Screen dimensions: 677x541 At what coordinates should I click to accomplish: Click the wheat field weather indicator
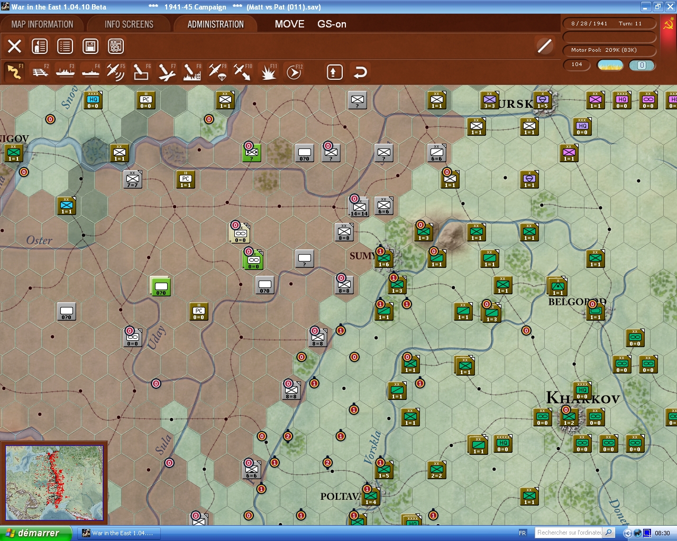pos(610,65)
